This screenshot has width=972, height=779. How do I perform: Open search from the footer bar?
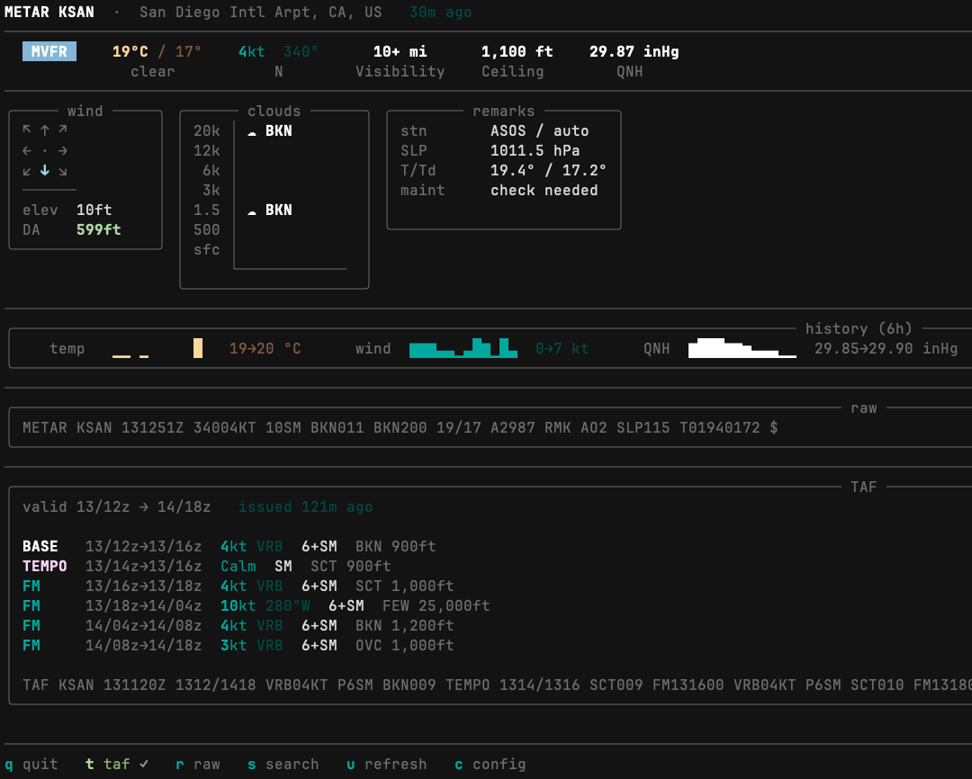point(283,764)
